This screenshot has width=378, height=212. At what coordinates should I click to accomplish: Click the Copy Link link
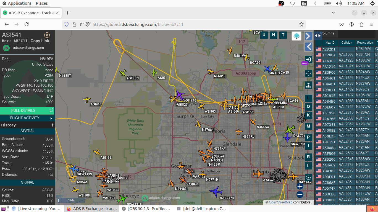click(40, 41)
